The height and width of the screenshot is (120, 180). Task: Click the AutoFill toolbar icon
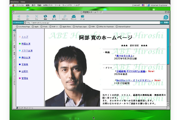[65, 16]
